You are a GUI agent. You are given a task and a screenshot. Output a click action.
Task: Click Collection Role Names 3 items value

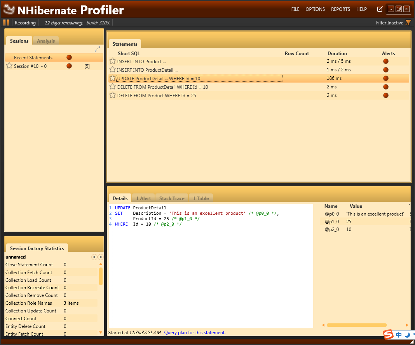[71, 303]
